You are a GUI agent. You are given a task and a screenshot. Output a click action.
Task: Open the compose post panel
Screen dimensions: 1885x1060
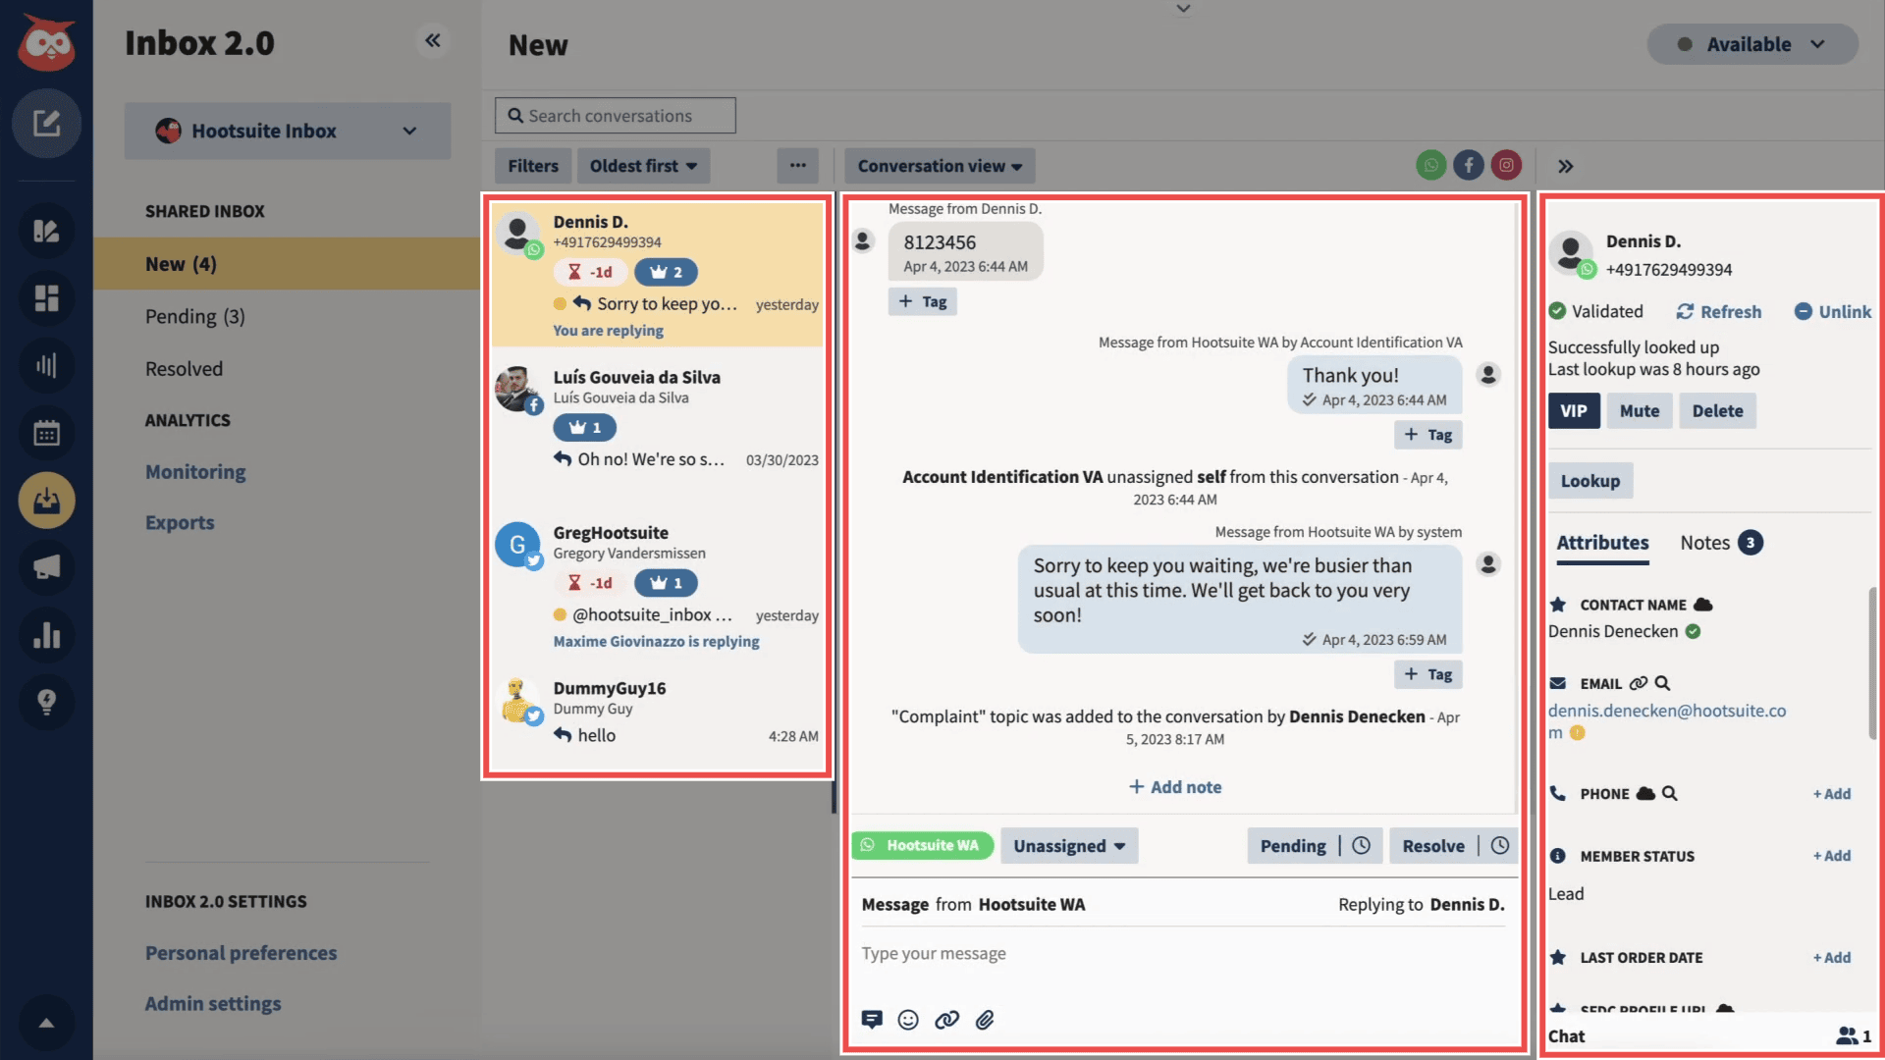coord(46,124)
